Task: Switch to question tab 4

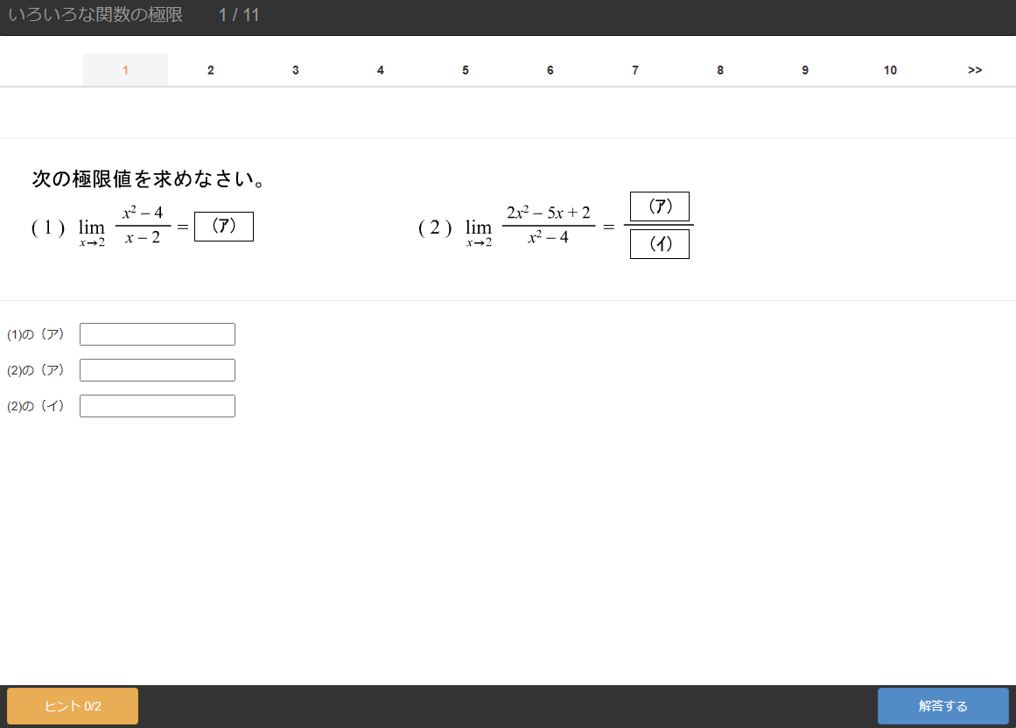Action: 380,70
